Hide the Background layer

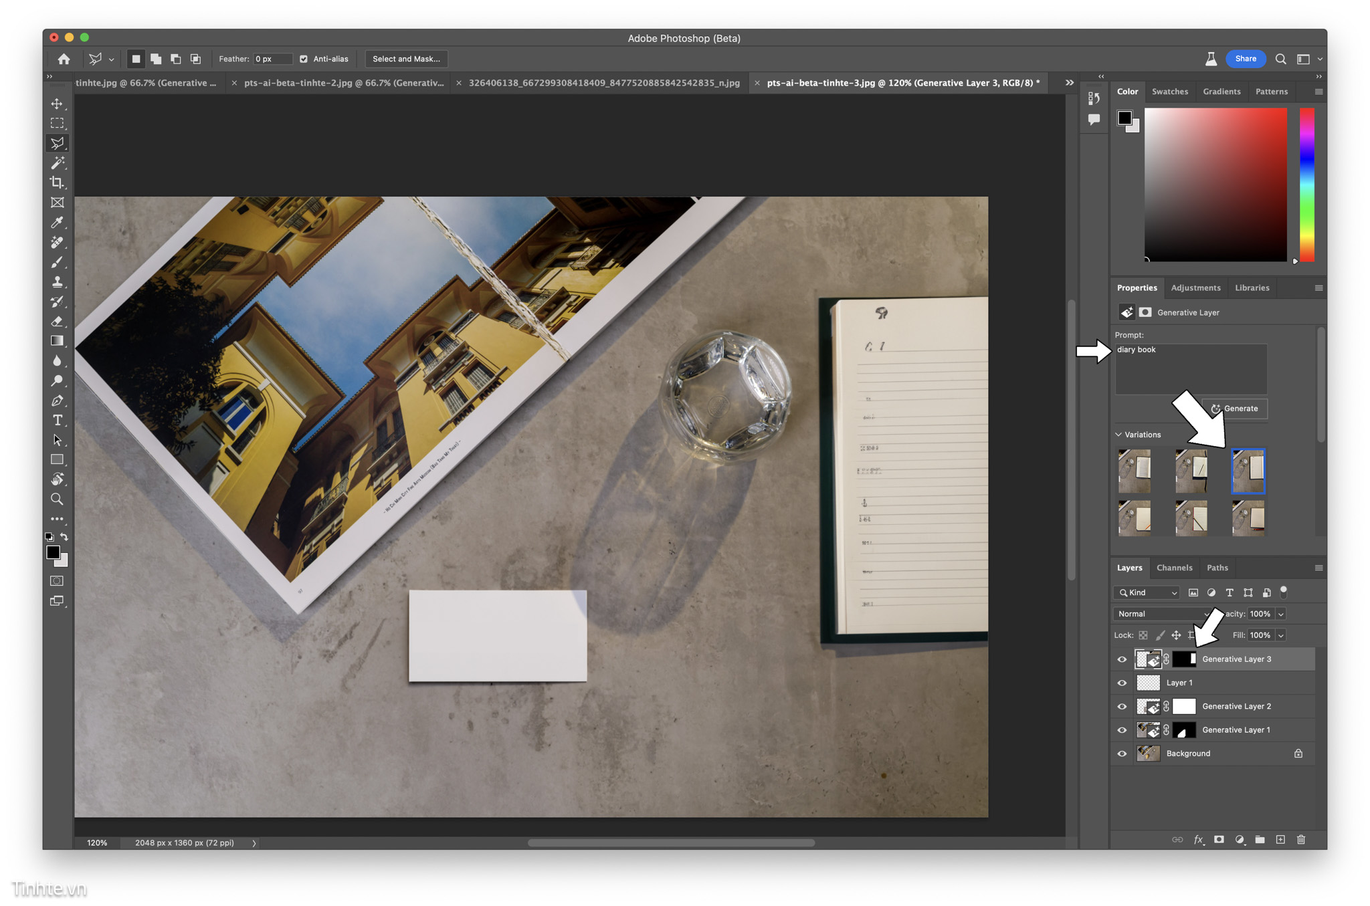coord(1119,754)
